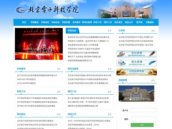
Task: Open the 图书馆 navigation item
Action: (x=139, y=22)
